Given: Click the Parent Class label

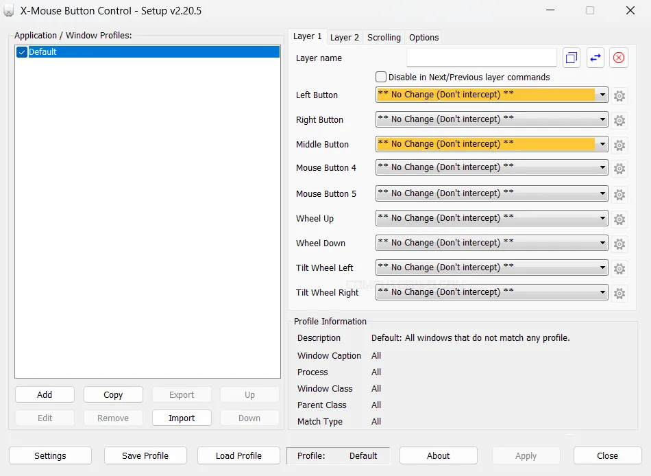Looking at the screenshot, I should 322,405.
